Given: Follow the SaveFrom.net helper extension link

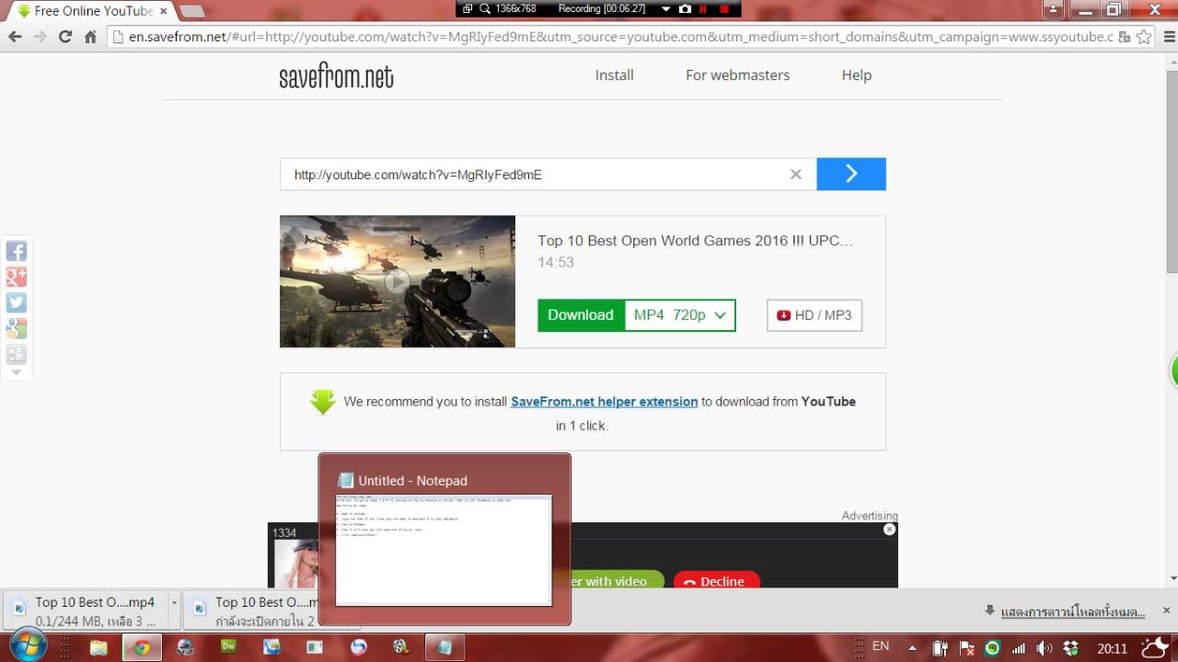Looking at the screenshot, I should [604, 402].
